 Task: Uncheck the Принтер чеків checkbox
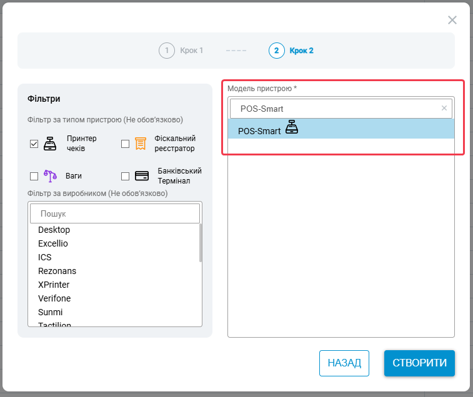click(34, 144)
